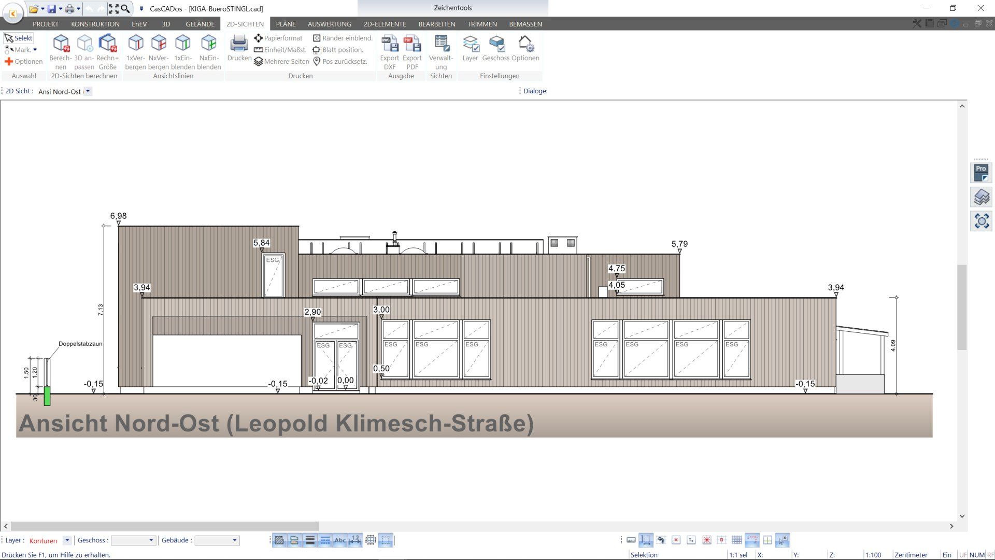Open Verwaltung Sichten management icon

[441, 44]
